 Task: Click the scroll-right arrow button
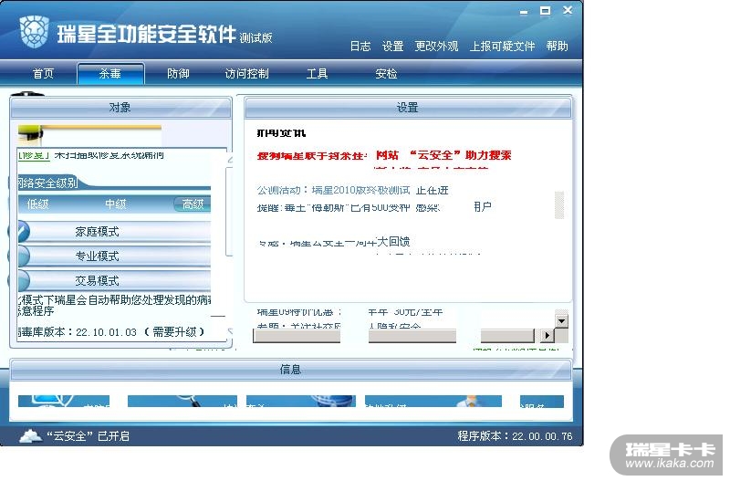[547, 335]
